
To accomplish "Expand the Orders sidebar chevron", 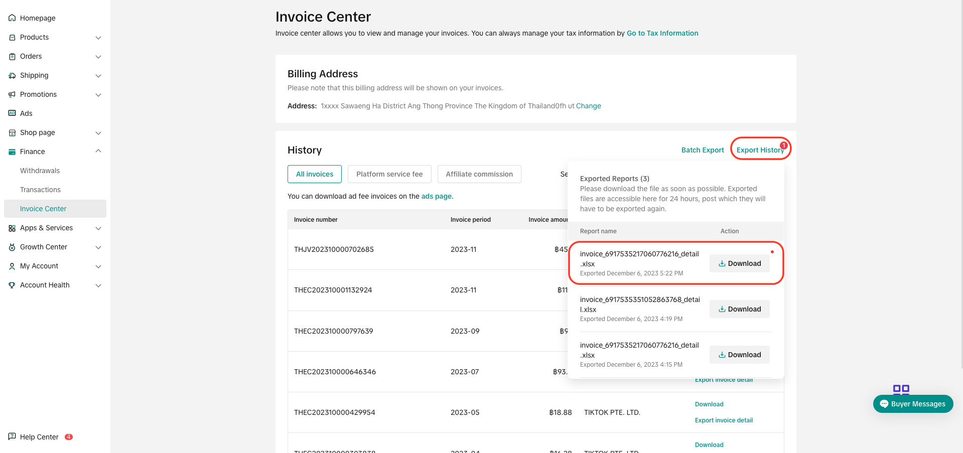I will pos(98,57).
